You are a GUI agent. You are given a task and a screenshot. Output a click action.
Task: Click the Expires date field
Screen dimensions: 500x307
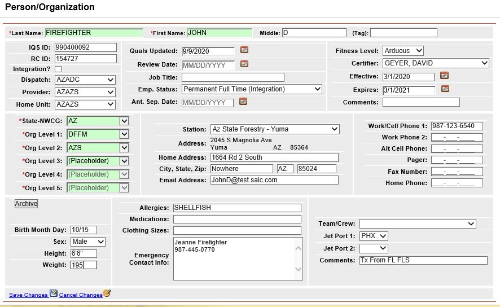(409, 90)
